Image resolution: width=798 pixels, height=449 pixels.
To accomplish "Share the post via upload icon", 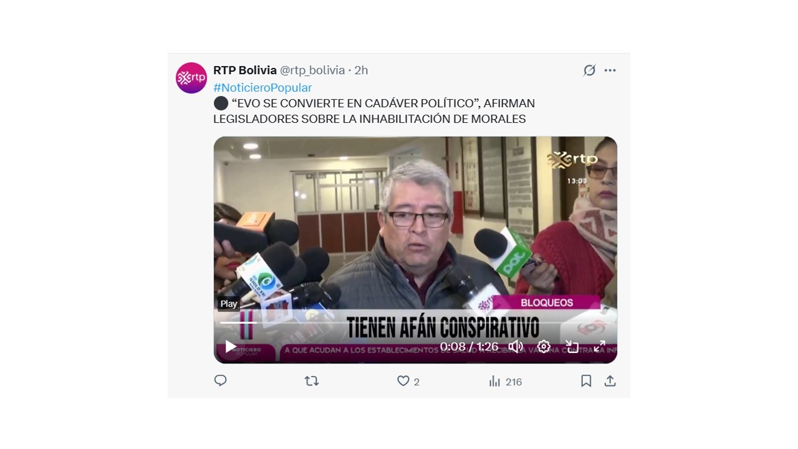I will [x=610, y=381].
